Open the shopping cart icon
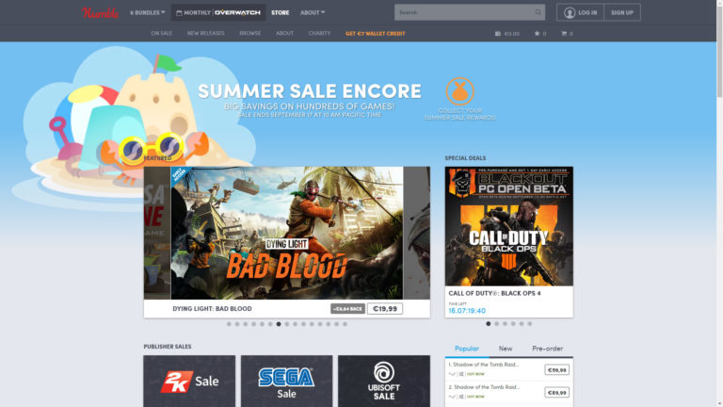This screenshot has width=723, height=407. 564,33
